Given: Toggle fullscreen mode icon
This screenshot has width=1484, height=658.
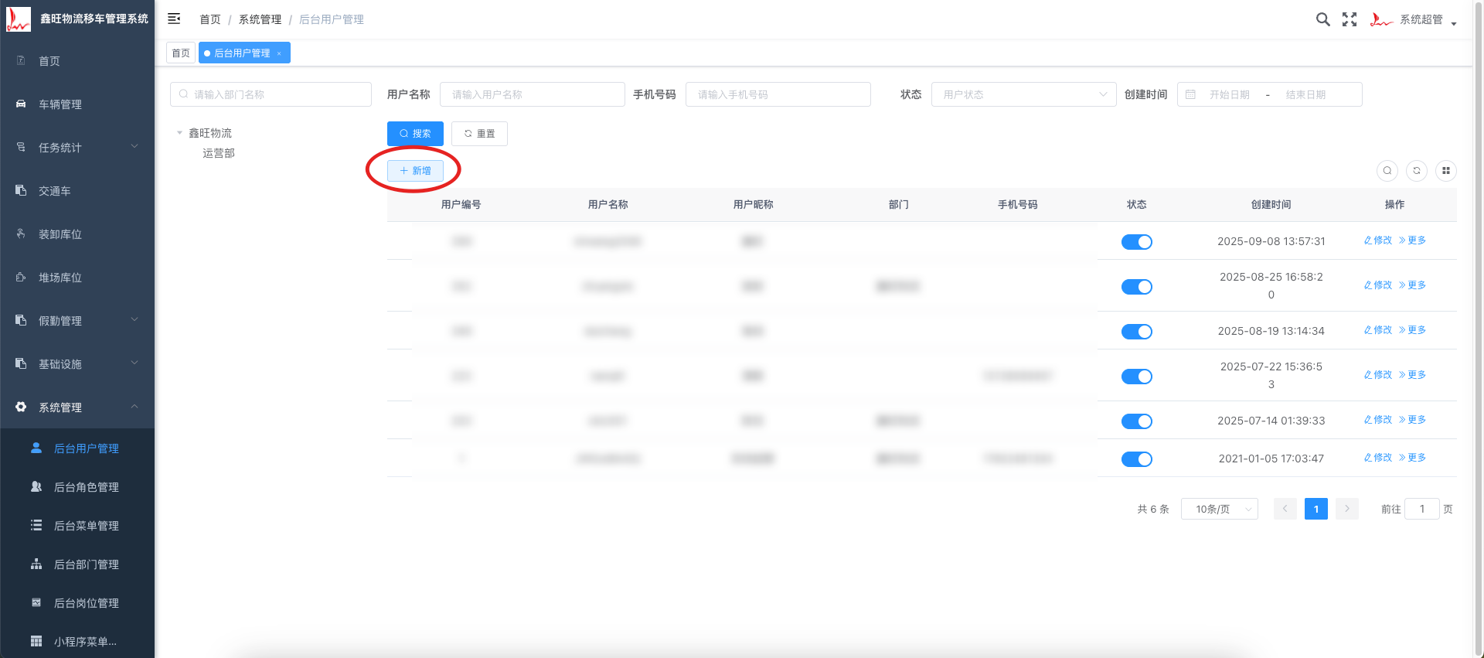Looking at the screenshot, I should (x=1350, y=19).
